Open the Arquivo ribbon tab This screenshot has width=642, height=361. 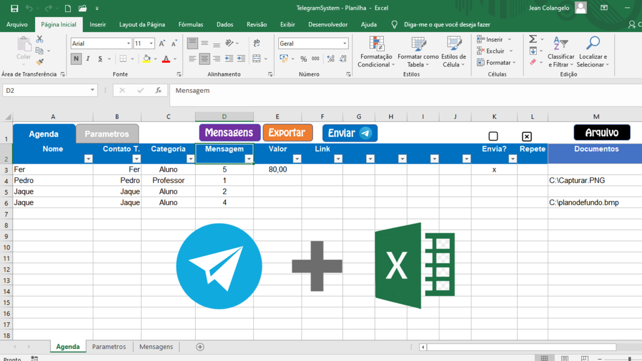(x=17, y=24)
